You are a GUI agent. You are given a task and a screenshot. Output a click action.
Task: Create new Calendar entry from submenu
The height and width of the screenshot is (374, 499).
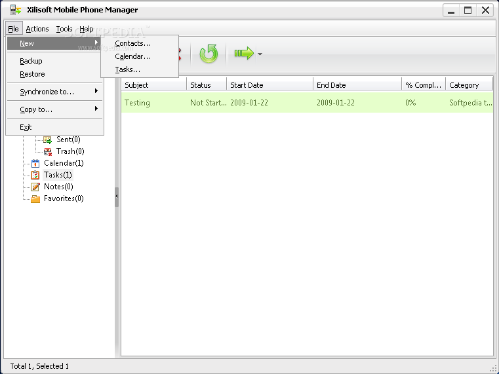(140, 56)
